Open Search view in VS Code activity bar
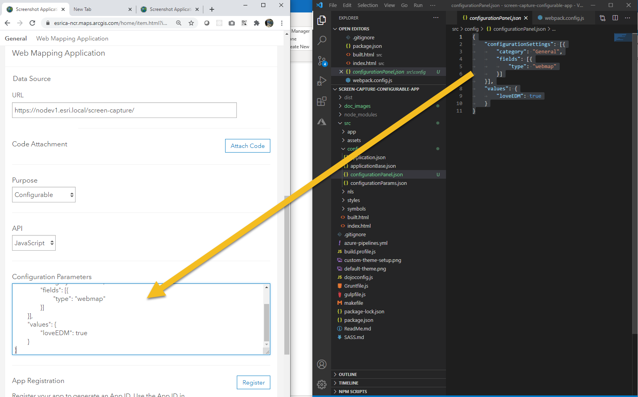Screen dimensions: 638x397 (x=322, y=40)
